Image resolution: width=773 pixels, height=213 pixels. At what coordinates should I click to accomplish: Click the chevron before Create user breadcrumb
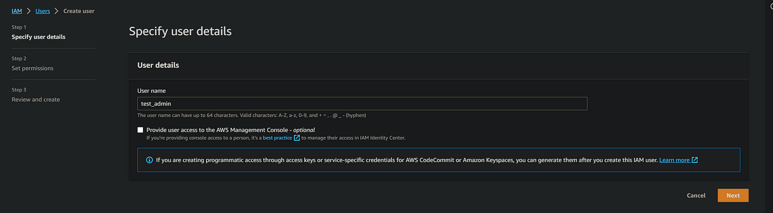pos(57,11)
